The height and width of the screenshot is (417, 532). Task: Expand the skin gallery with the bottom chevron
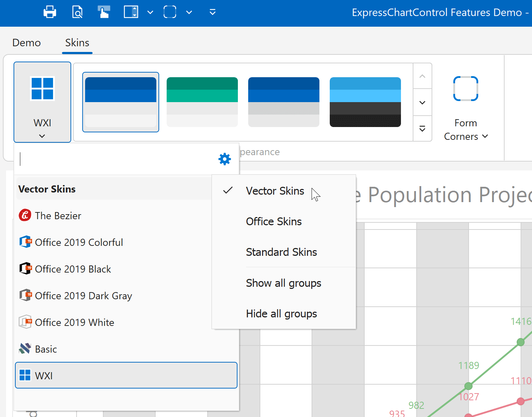click(422, 128)
